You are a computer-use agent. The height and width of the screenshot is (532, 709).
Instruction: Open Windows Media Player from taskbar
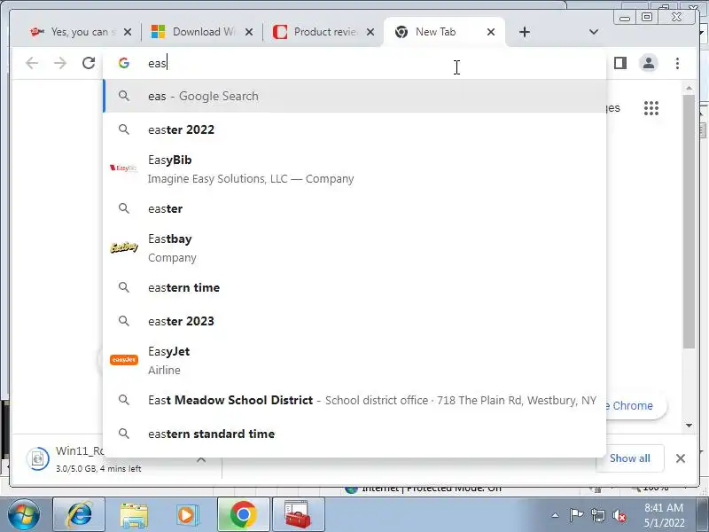coord(186,514)
